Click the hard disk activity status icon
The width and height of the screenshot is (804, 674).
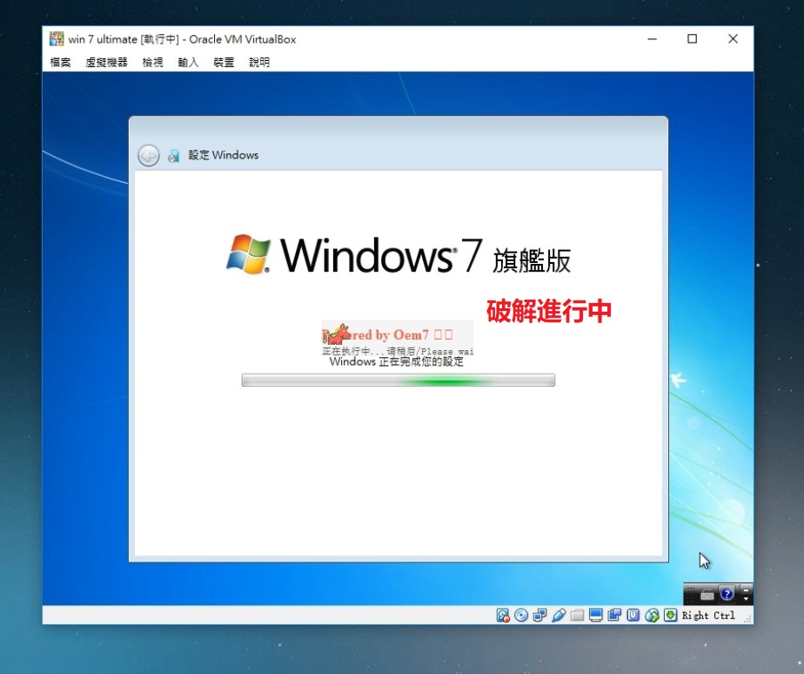pyautogui.click(x=503, y=615)
